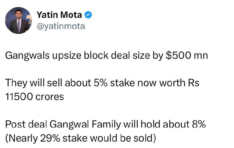
Task: Click the "8%" holding figure
Action: tap(199, 124)
